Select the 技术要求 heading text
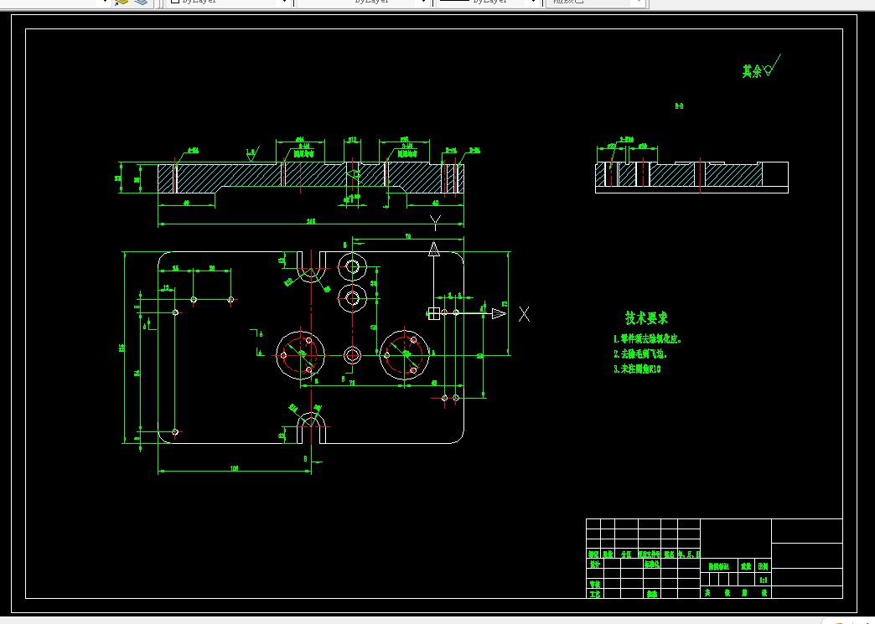 (x=646, y=318)
